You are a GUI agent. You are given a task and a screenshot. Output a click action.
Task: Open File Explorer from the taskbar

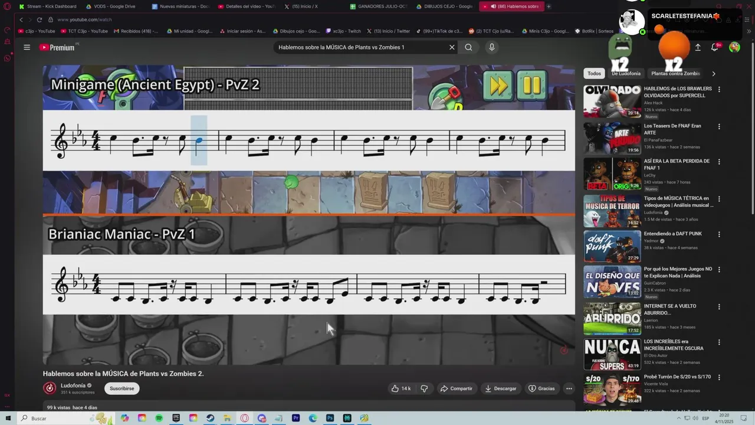227,418
